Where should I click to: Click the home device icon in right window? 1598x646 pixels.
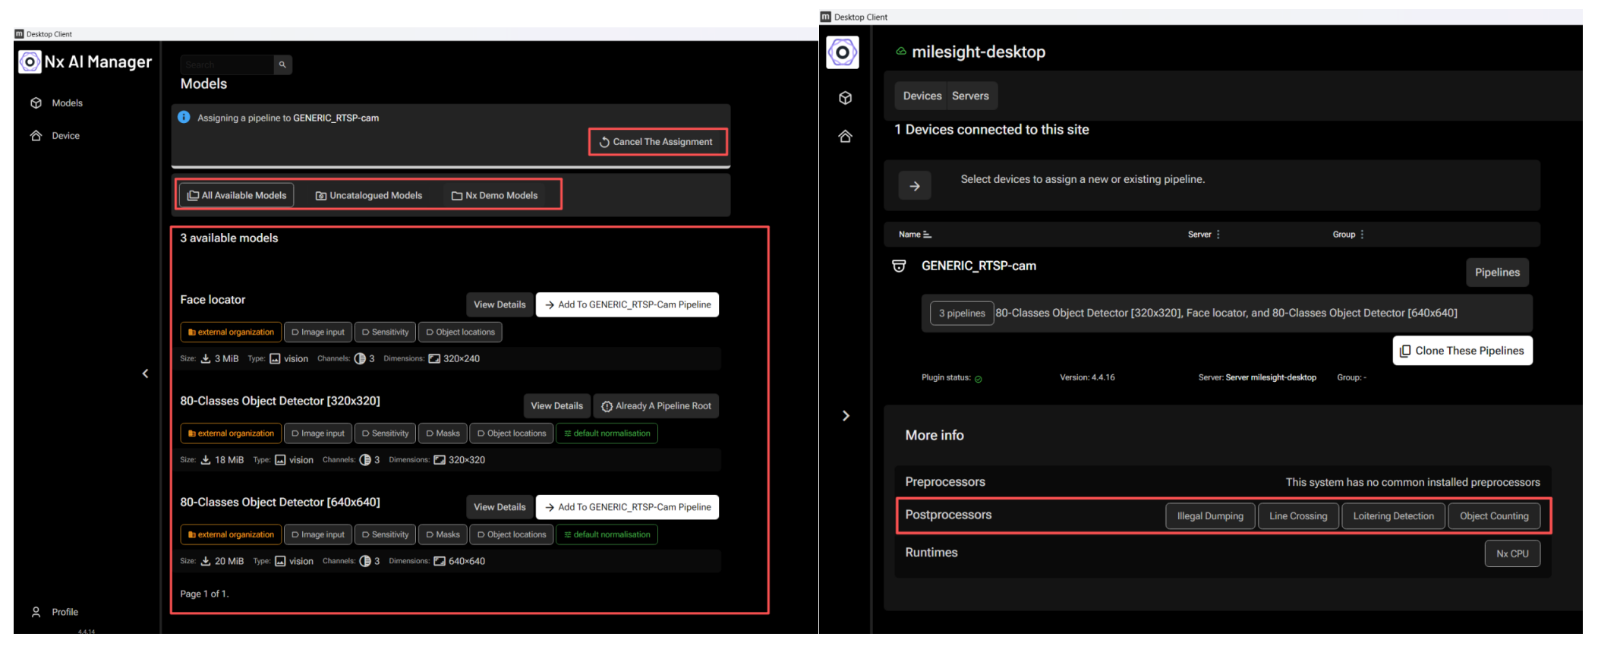[x=845, y=137]
